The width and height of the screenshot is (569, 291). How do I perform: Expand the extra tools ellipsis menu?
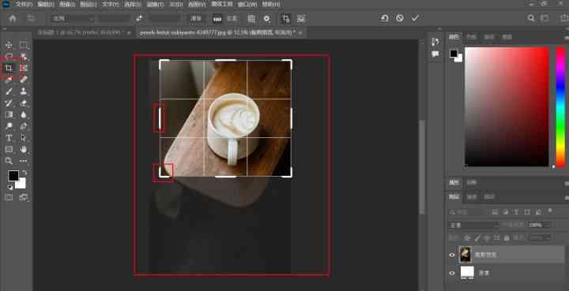pyautogui.click(x=24, y=161)
